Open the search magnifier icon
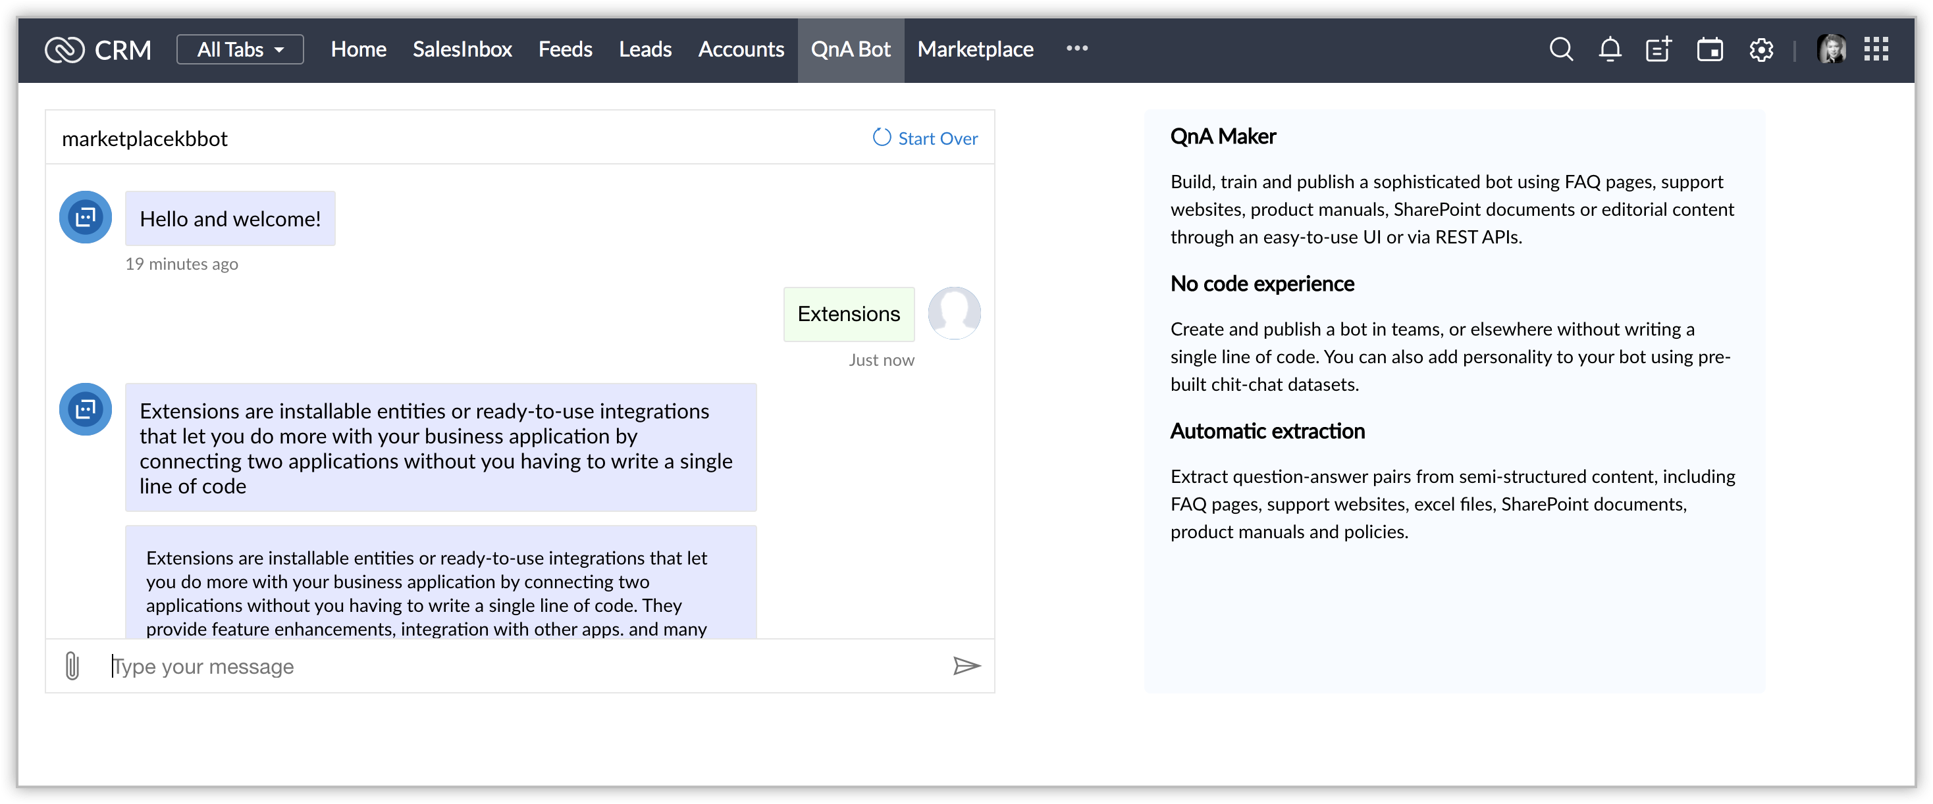This screenshot has height=804, width=1933. (x=1561, y=49)
